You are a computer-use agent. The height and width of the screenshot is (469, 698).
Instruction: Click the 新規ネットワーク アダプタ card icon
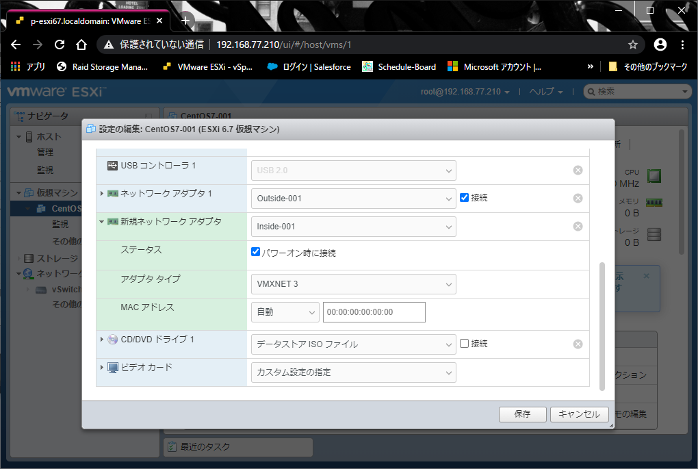click(113, 222)
